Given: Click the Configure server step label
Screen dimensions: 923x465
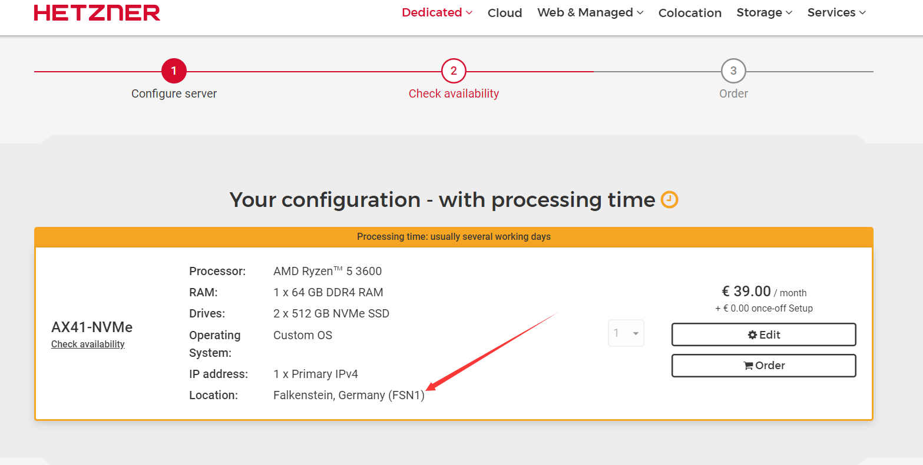Looking at the screenshot, I should click(x=174, y=93).
